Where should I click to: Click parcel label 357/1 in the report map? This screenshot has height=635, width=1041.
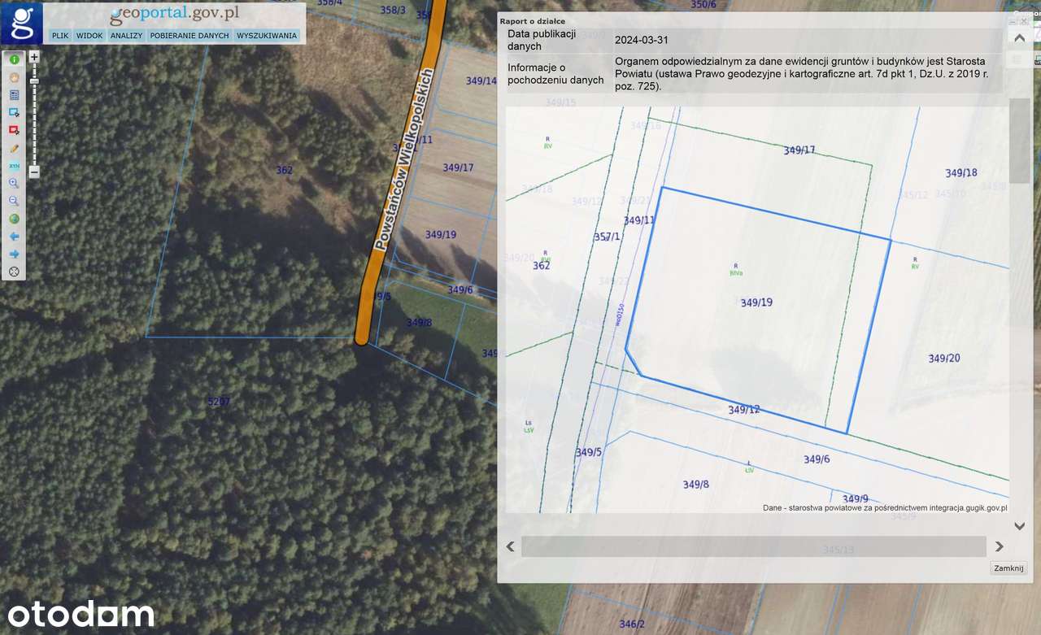[x=608, y=237]
